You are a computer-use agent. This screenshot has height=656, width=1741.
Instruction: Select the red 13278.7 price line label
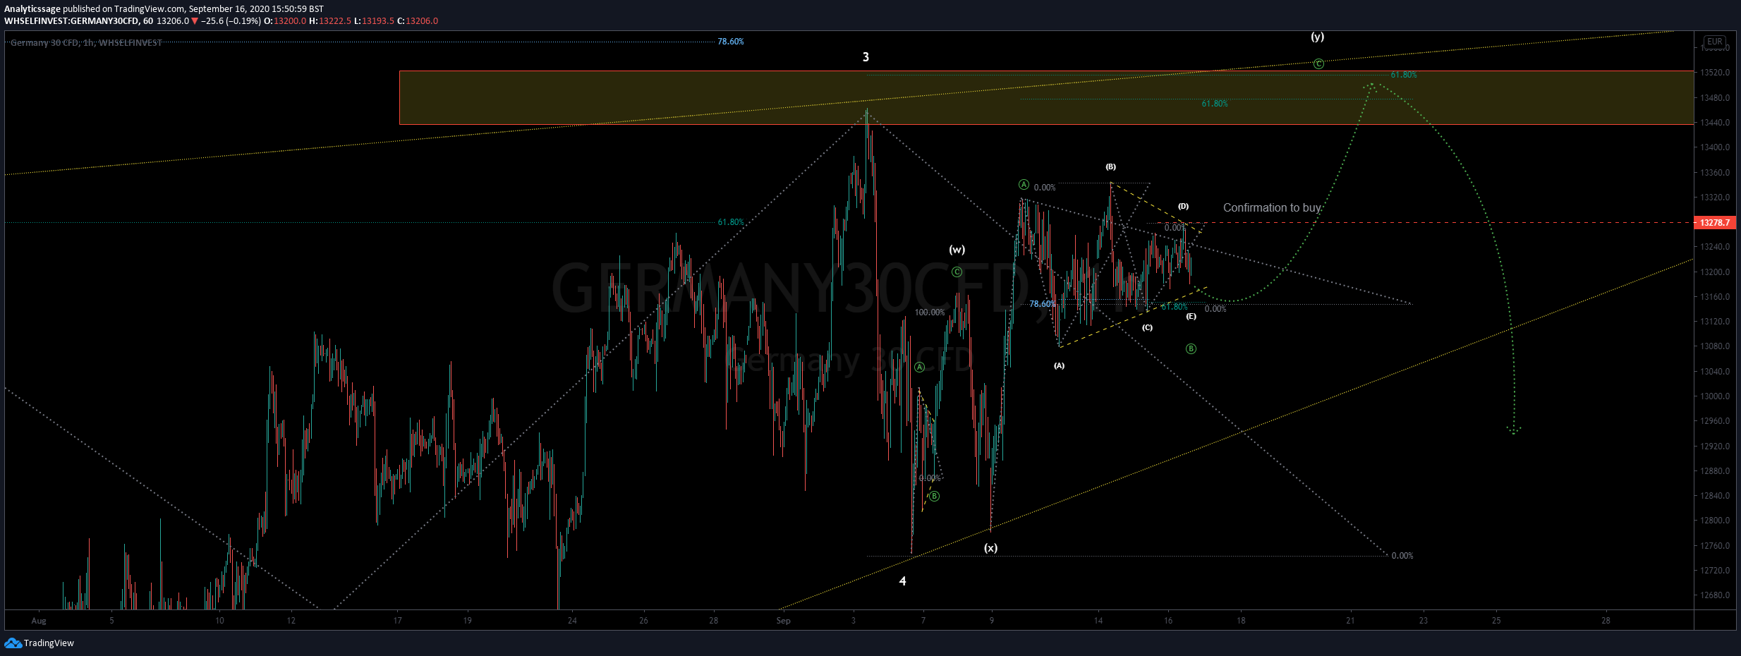tap(1714, 222)
